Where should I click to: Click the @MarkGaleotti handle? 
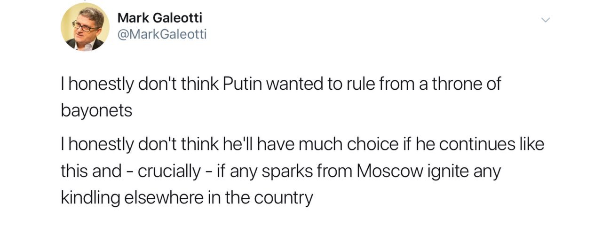pyautogui.click(x=162, y=34)
